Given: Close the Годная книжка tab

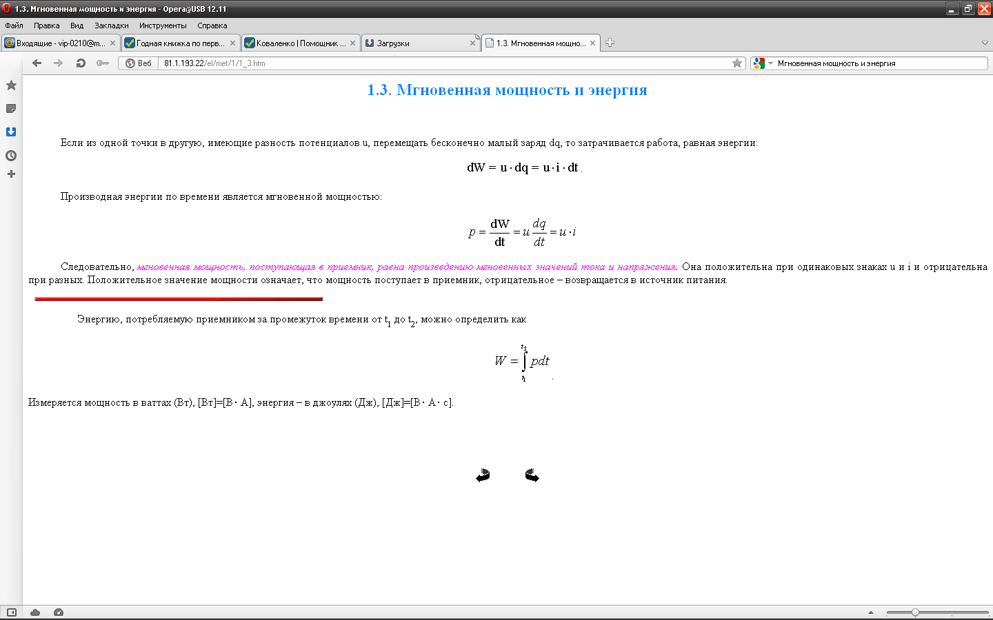Looking at the screenshot, I should (232, 43).
